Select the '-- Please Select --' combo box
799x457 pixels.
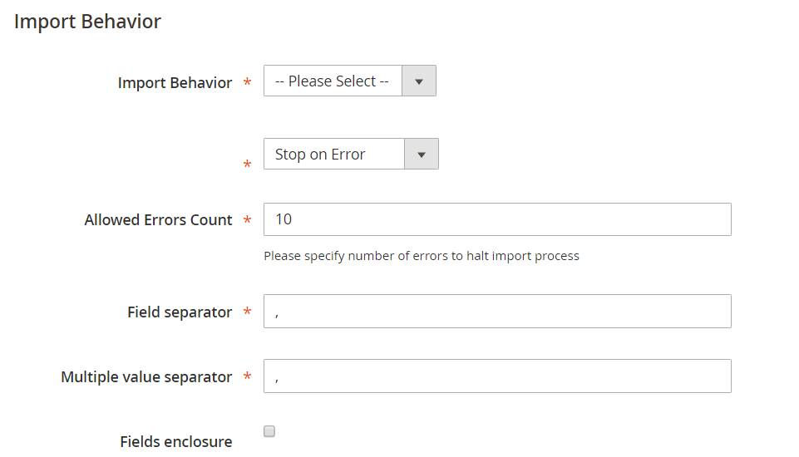click(x=349, y=81)
